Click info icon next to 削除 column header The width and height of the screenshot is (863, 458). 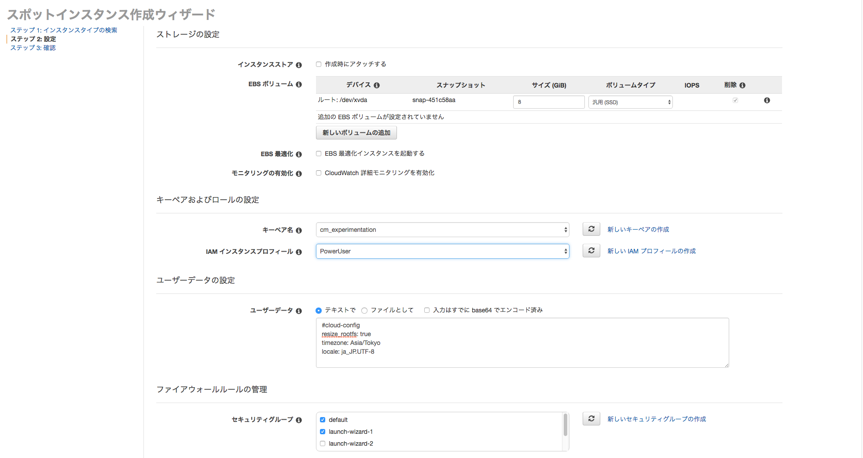[x=742, y=85]
